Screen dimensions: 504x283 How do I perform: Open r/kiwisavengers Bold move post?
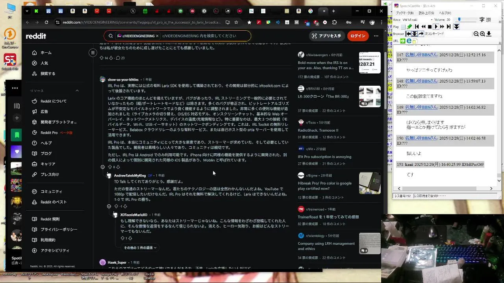(326, 65)
